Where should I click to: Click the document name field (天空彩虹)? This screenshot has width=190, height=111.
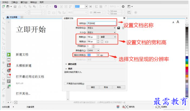coord(101,23)
